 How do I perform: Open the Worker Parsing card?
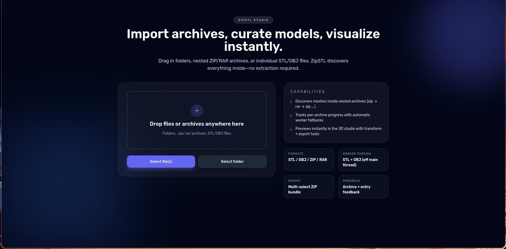(x=363, y=159)
